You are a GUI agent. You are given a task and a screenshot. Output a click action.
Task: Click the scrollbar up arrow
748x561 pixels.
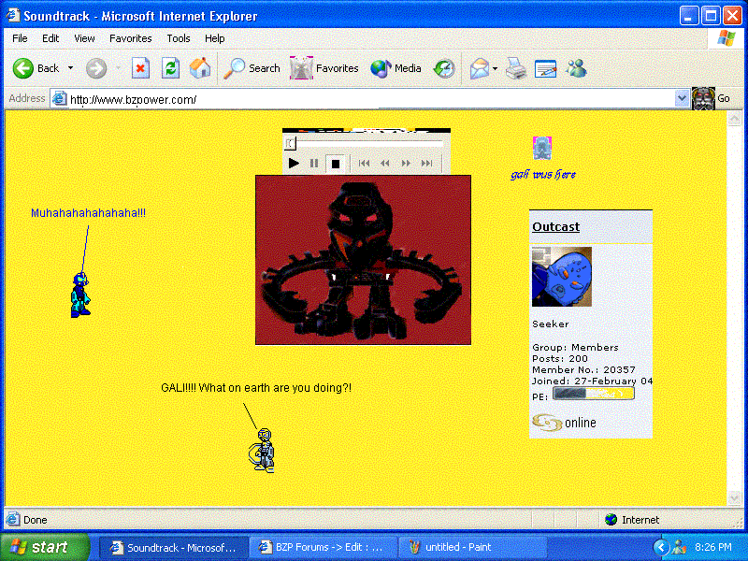(x=734, y=118)
